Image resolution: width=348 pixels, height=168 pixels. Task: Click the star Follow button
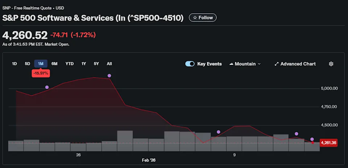pyautogui.click(x=203, y=17)
